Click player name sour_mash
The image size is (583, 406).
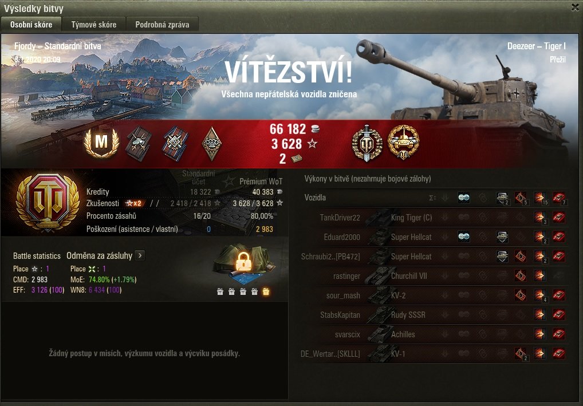(x=343, y=295)
